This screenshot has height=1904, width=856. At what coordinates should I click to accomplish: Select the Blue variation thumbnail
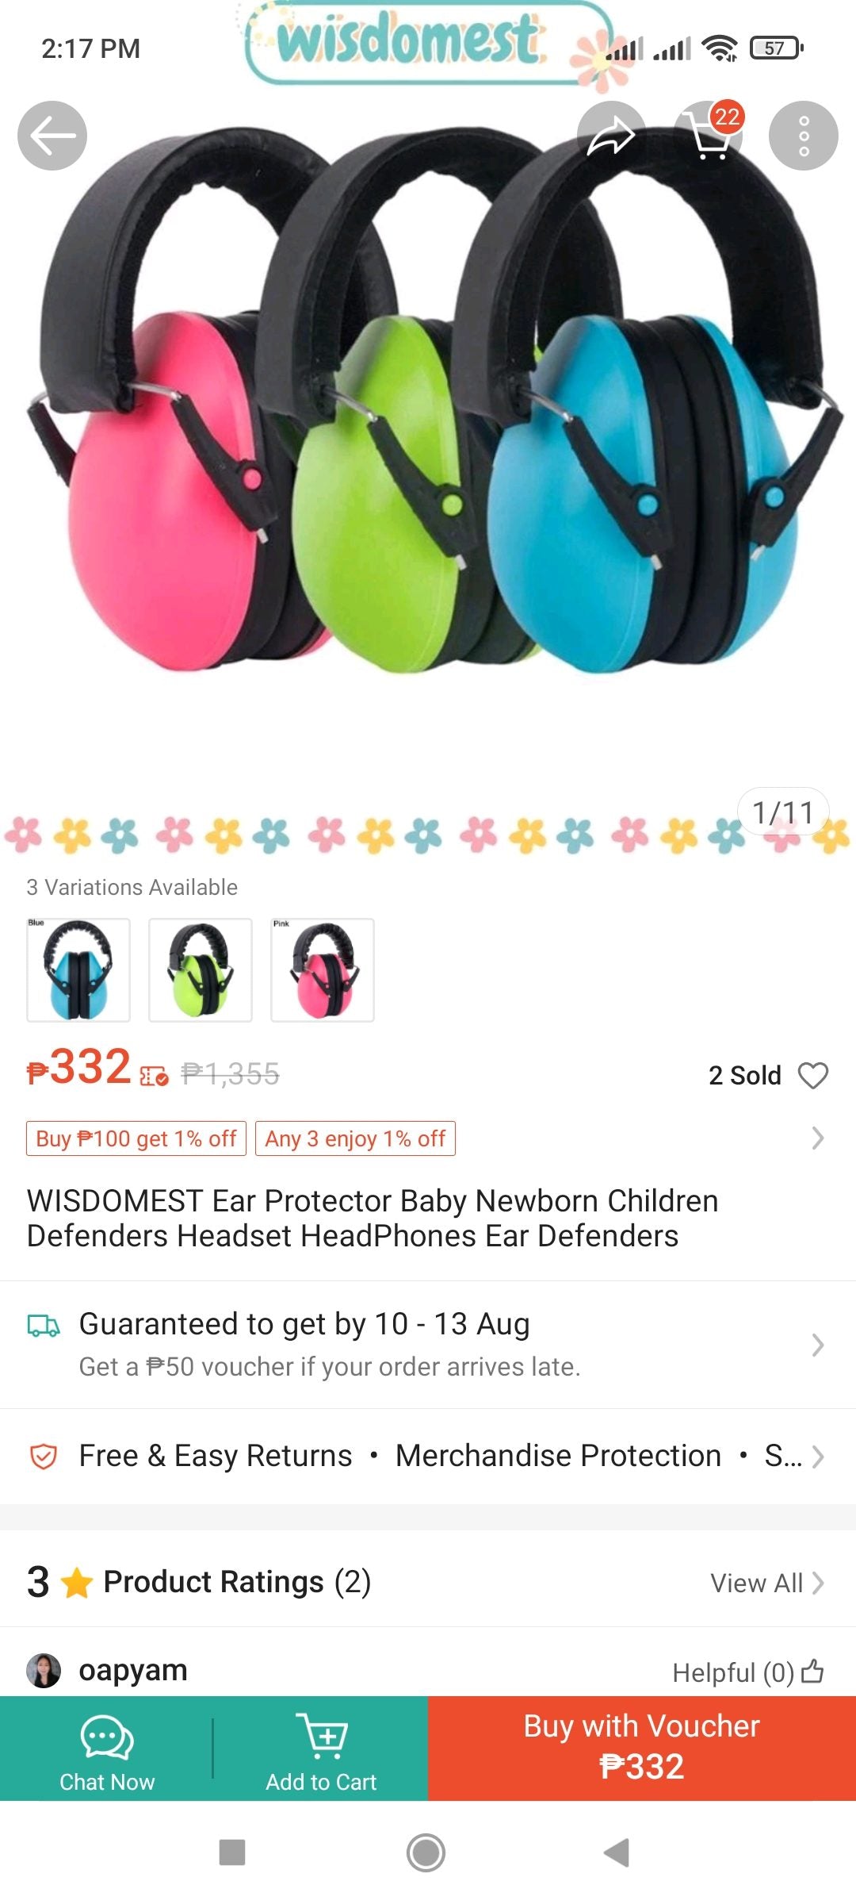click(78, 969)
